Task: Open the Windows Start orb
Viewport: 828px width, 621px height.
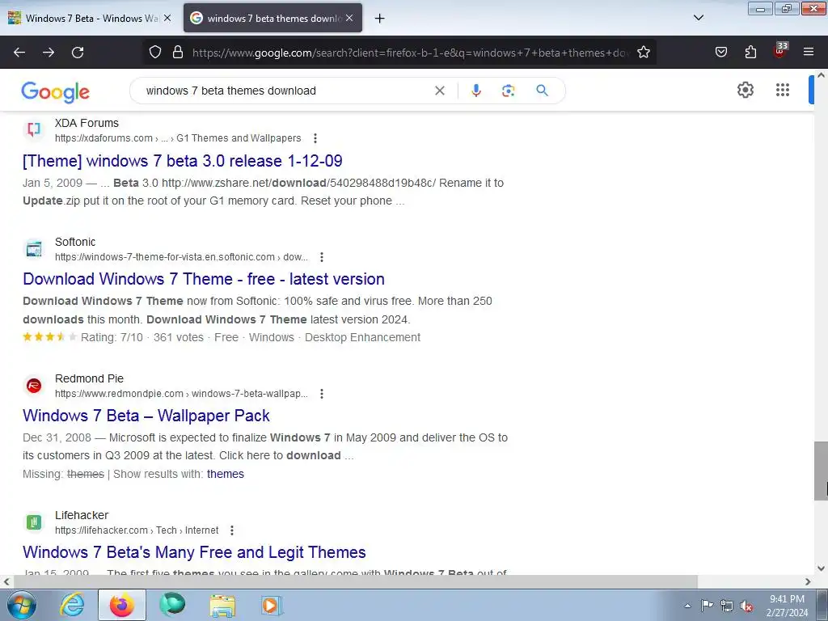Action: [22, 605]
